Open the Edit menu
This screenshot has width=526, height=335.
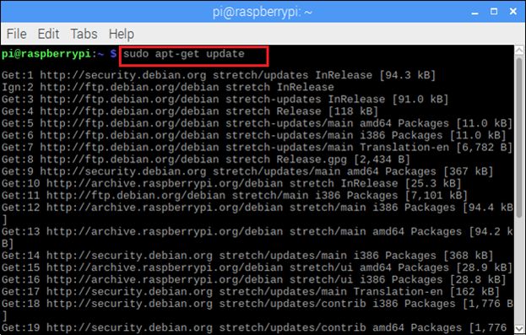point(48,34)
